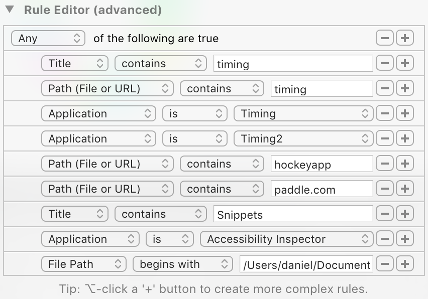Image resolution: width=428 pixels, height=299 pixels.
Task: Open the "contains" operator dropdown on first Title rule
Action: [160, 63]
